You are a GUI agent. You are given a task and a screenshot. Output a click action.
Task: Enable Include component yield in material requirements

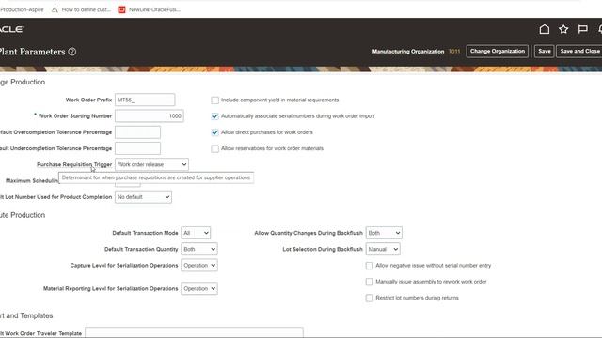coord(215,100)
